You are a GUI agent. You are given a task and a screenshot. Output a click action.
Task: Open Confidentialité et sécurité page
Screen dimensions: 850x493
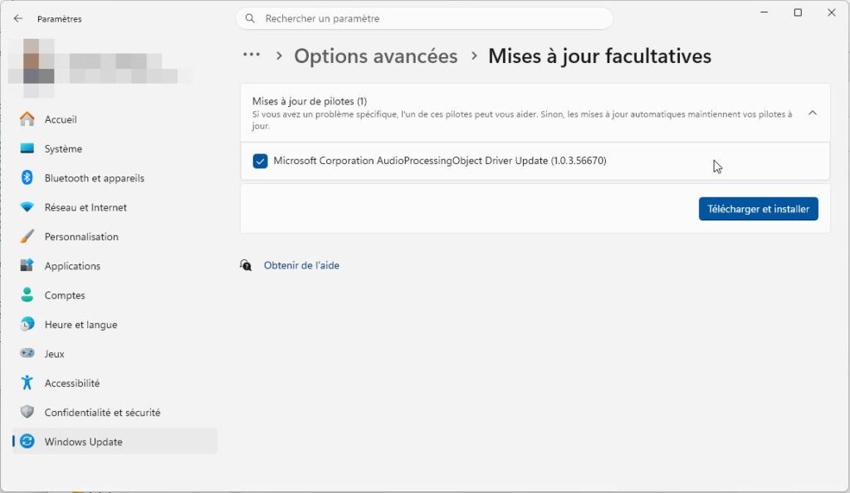[115, 412]
